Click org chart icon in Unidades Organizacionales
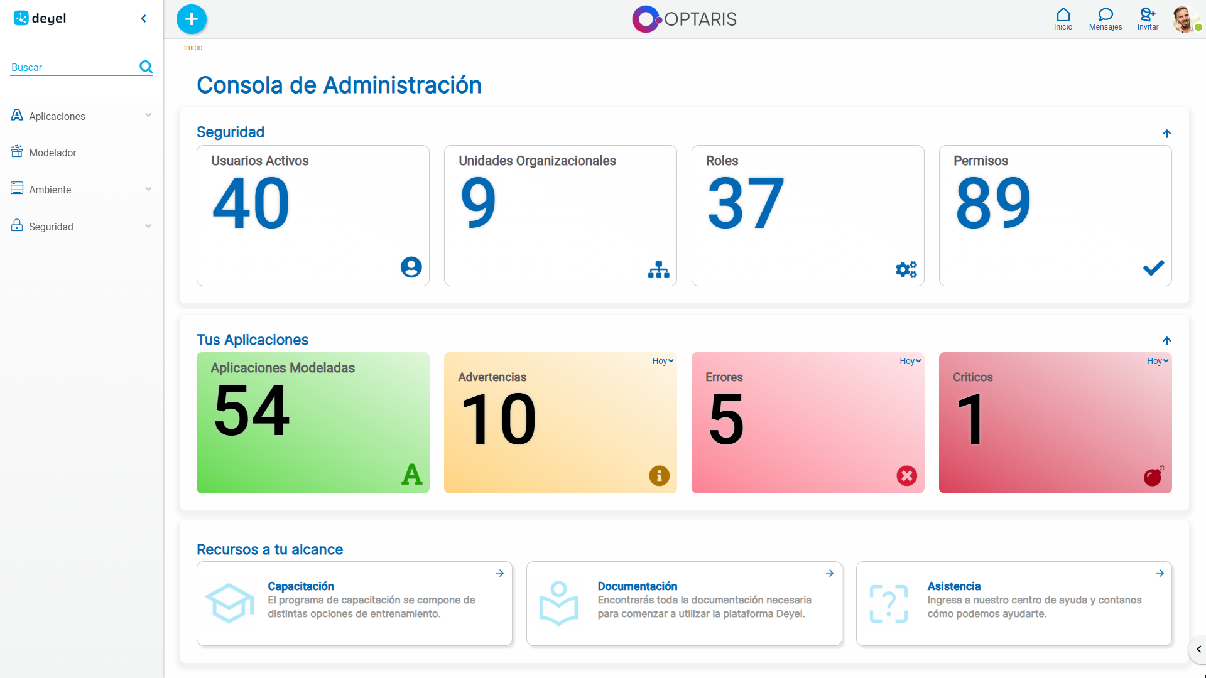The height and width of the screenshot is (678, 1206). 658,269
